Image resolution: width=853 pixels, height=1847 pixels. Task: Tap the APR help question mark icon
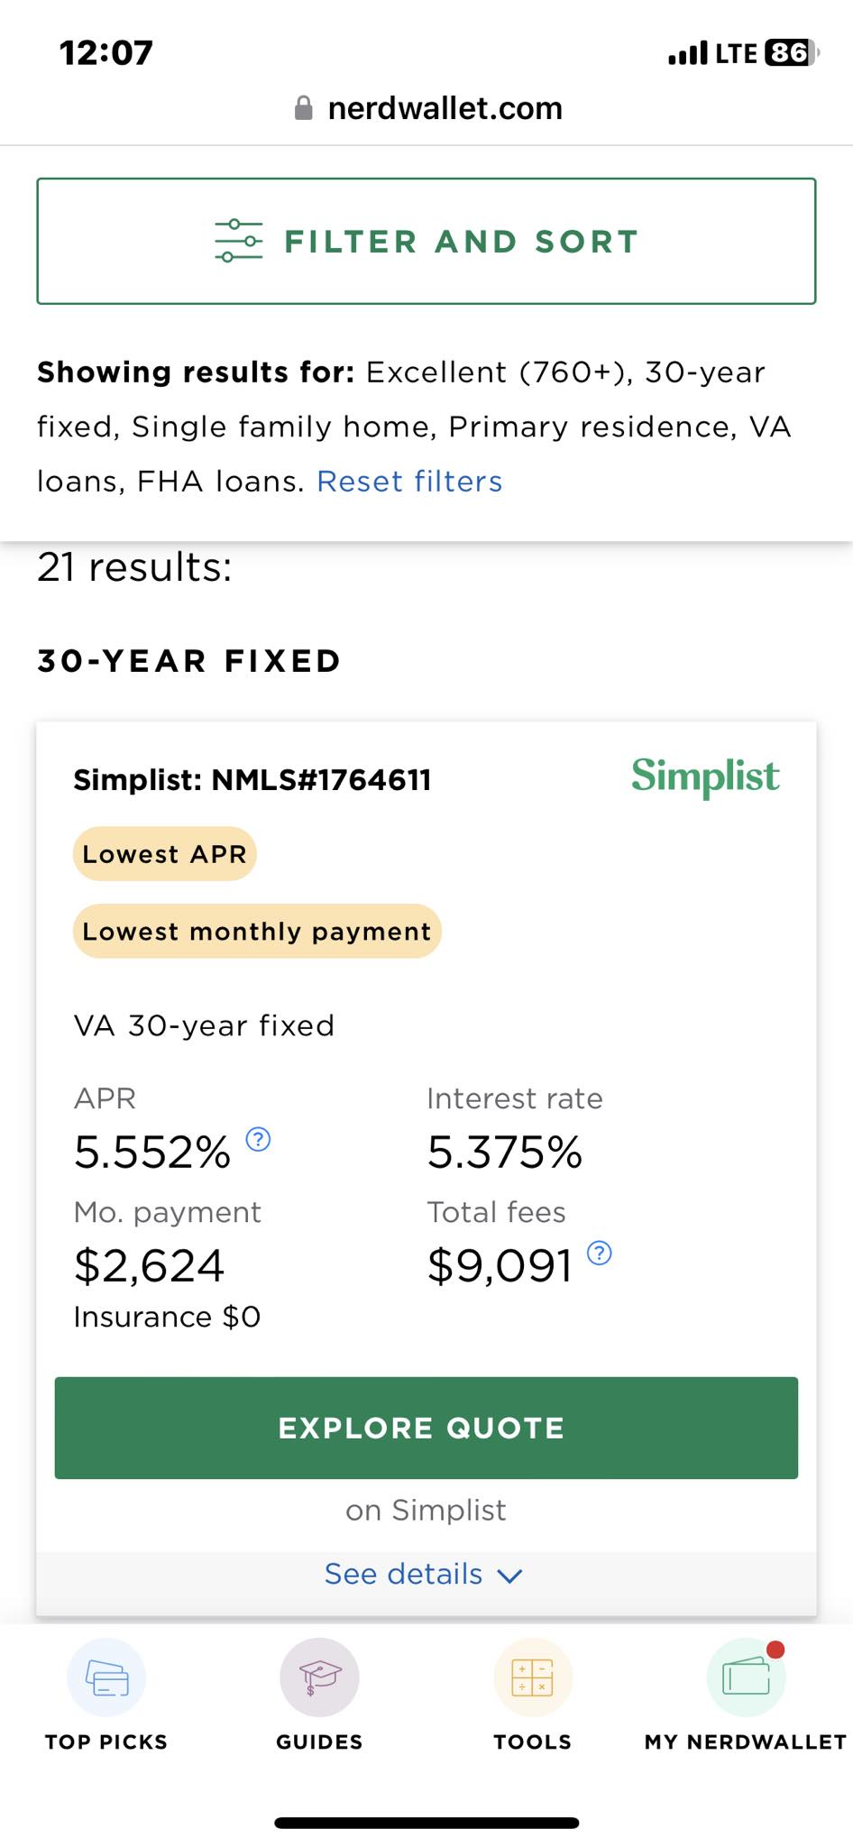258,1140
